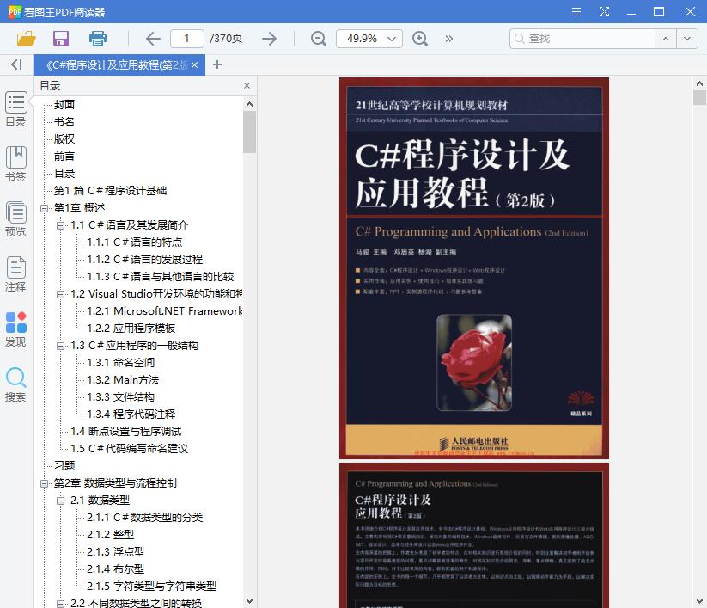
Task: Collapse 第2章 数据类型与流程控制 node
Action: pyautogui.click(x=44, y=483)
